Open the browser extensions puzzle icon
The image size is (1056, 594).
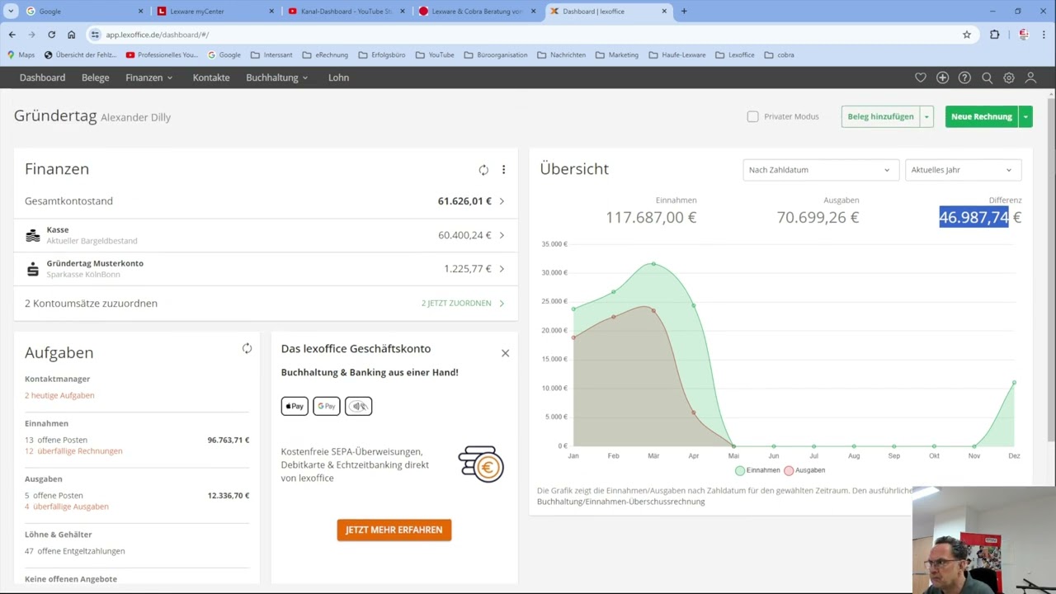click(x=994, y=35)
